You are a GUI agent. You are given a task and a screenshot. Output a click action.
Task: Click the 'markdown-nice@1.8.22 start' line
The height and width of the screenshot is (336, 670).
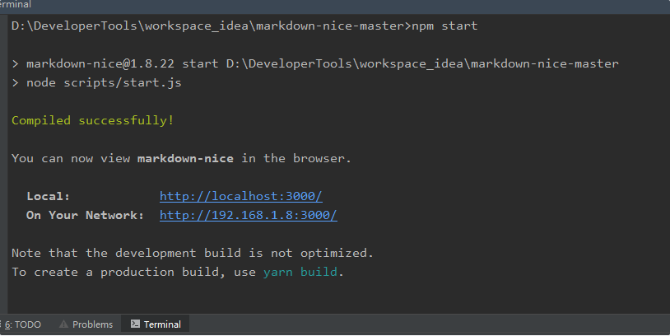pyautogui.click(x=315, y=63)
